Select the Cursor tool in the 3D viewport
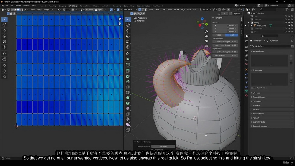This screenshot has height=166, width=295. (x=128, y=25)
